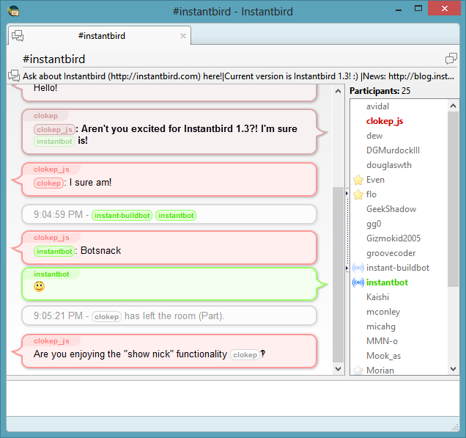
Task: Click the "Participants: 25" header
Action: 380,91
